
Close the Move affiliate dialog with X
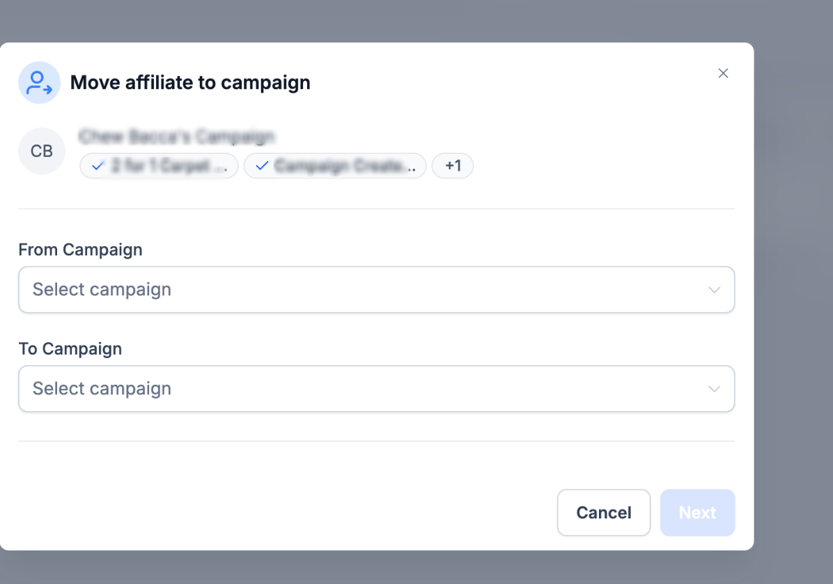click(x=723, y=73)
